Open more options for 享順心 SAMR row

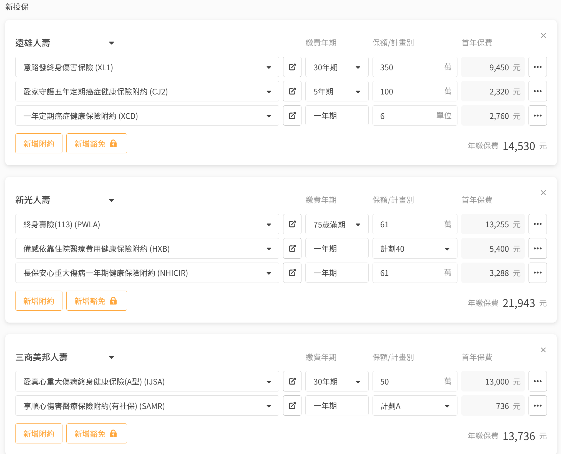click(537, 406)
